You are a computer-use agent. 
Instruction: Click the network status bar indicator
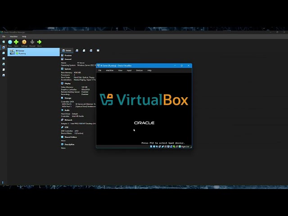pos(160,147)
